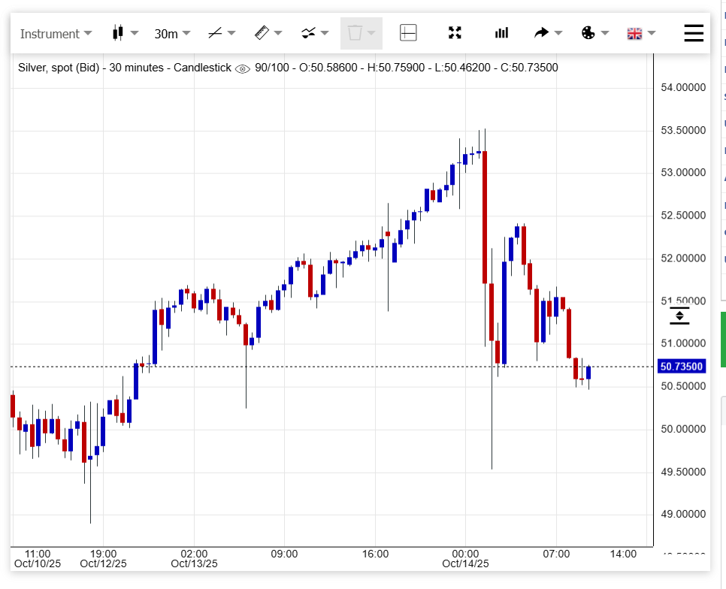Click the bar chart volume icon
Viewport: 726px width, 589px height.
501,33
